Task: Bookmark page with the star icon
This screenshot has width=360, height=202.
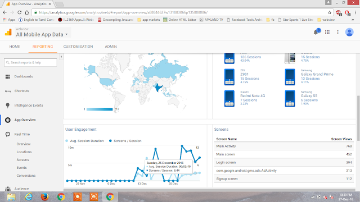Action: (330, 12)
